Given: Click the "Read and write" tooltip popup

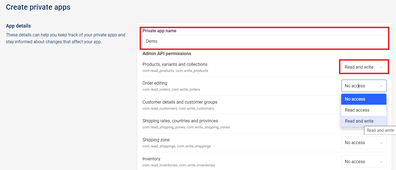Looking at the screenshot, I should click(x=380, y=130).
